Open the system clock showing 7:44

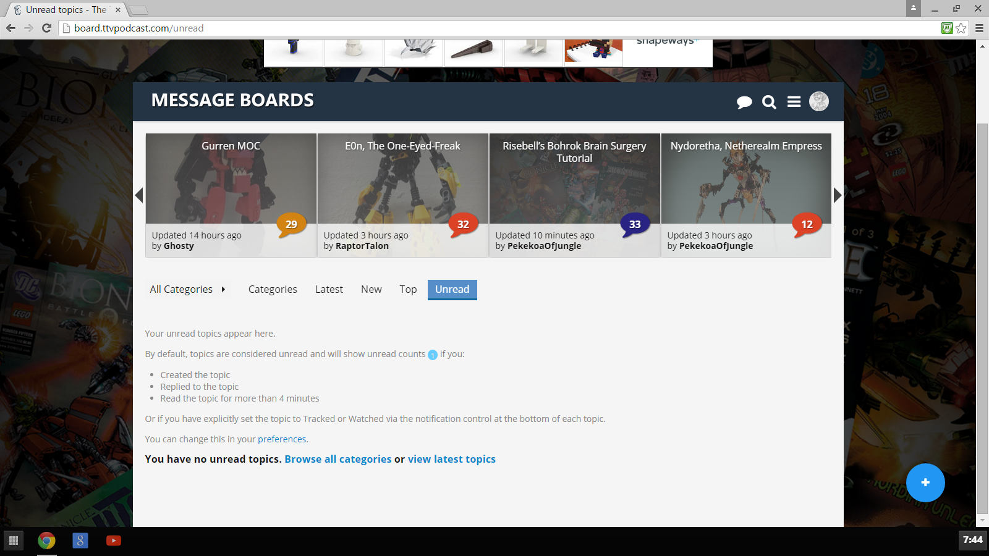click(972, 540)
